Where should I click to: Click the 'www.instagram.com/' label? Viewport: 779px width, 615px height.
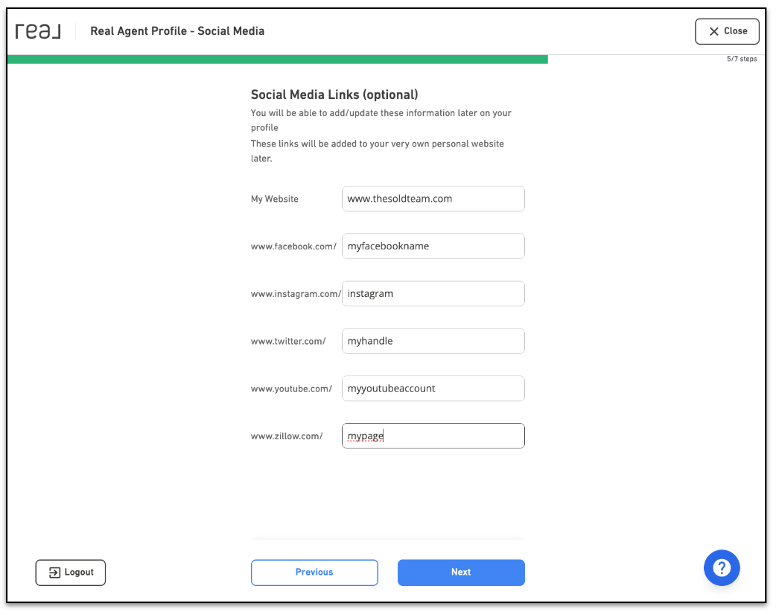point(296,294)
